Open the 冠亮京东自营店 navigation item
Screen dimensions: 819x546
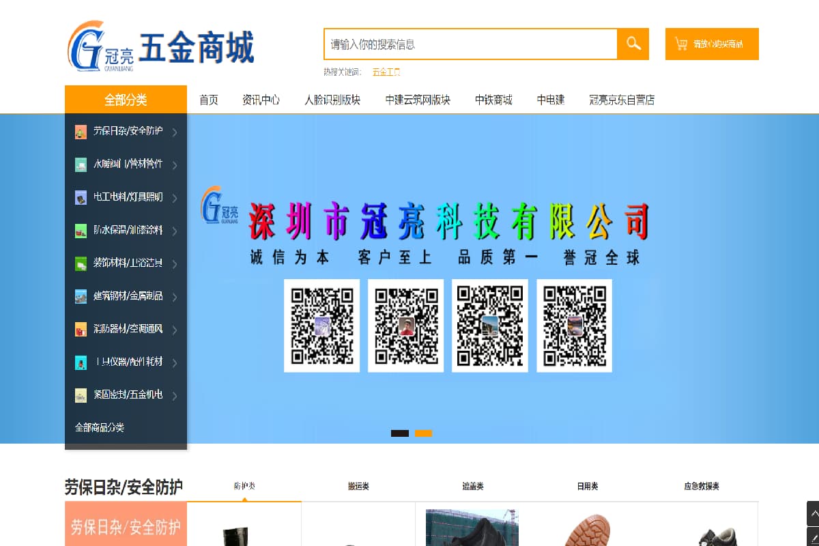[x=622, y=100]
